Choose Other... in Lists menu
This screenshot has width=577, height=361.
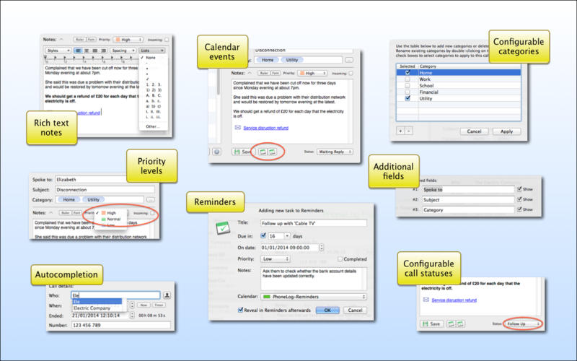click(x=152, y=126)
